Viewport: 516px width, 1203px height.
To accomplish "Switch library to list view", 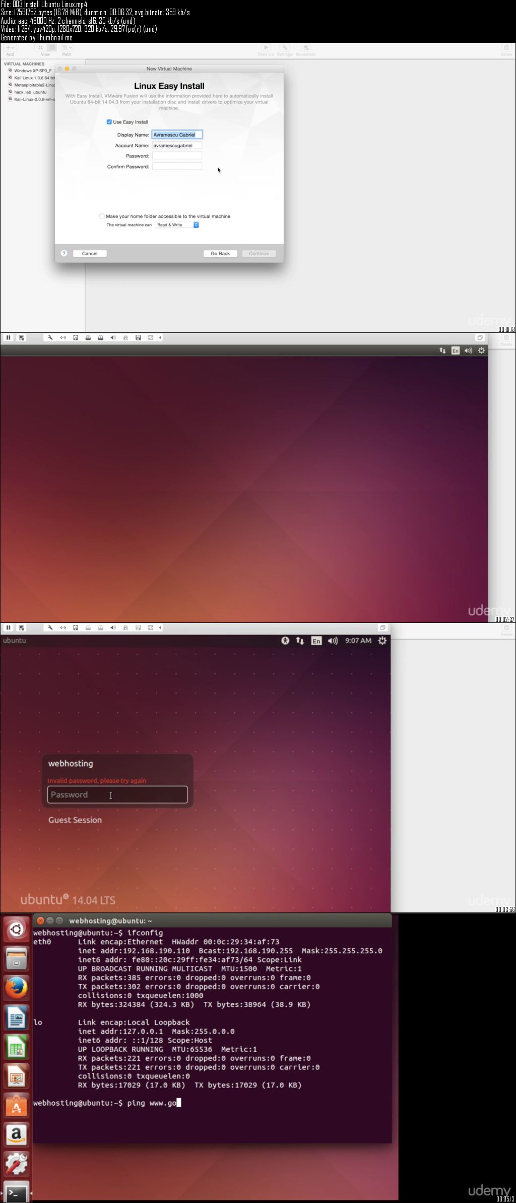I will pos(51,48).
